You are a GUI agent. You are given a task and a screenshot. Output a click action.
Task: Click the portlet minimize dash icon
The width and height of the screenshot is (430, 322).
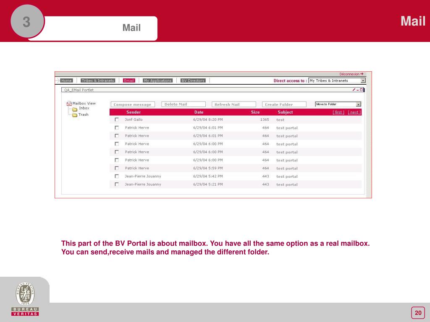(358, 90)
